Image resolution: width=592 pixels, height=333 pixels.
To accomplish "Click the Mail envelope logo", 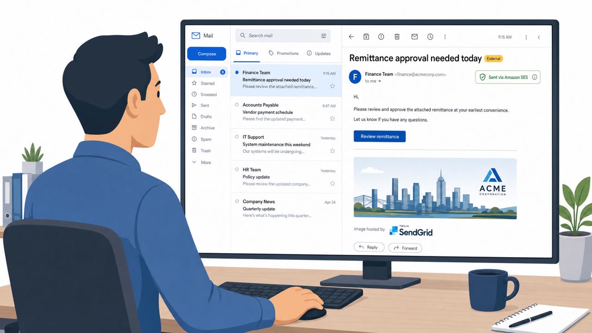I will (x=196, y=36).
